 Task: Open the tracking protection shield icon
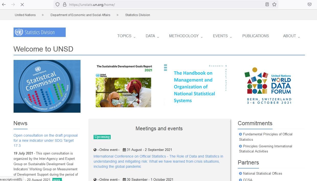pyautogui.click(x=58, y=4)
